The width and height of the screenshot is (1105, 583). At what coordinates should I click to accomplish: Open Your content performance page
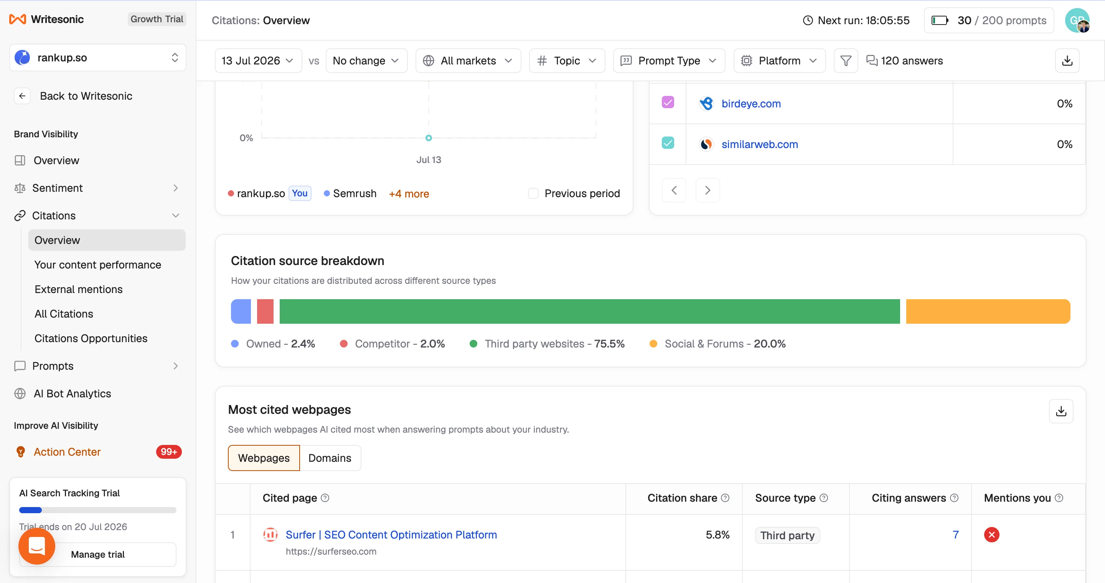98,265
